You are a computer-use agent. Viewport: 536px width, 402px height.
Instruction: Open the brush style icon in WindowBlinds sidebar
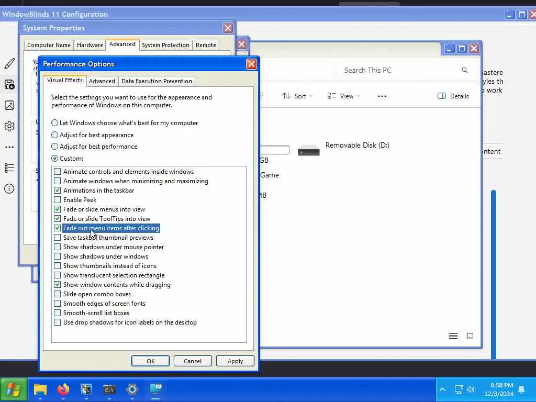(x=9, y=63)
